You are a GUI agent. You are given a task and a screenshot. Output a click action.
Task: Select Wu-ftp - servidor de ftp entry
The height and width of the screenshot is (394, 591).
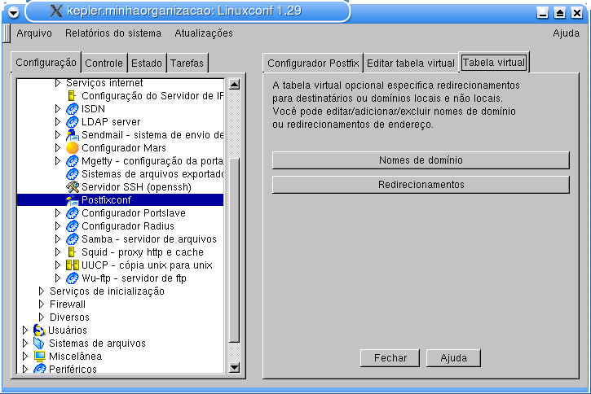point(134,278)
